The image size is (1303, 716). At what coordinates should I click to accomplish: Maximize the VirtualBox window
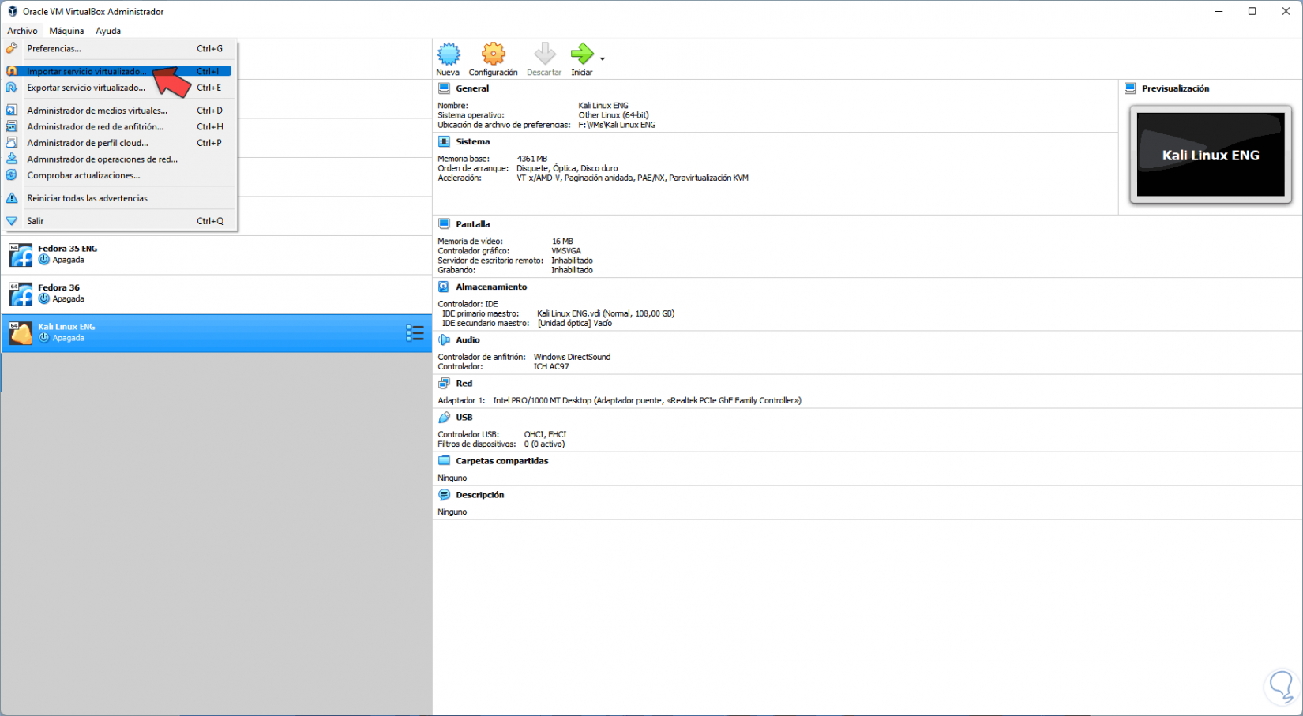1252,11
